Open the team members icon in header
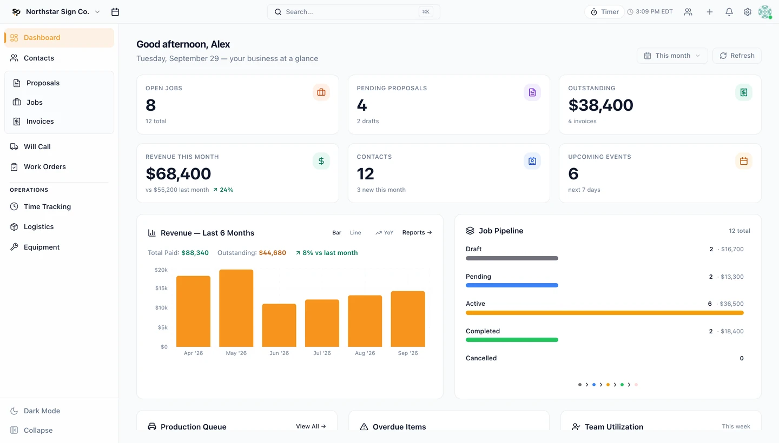779x443 pixels. [x=688, y=12]
